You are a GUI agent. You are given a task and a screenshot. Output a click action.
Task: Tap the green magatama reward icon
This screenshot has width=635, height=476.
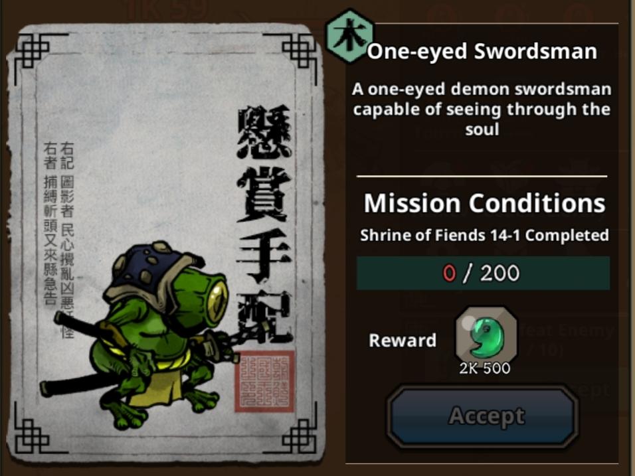tap(486, 336)
